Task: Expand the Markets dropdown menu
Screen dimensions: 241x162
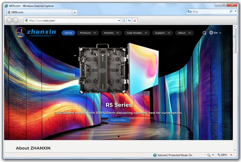Action: [112, 33]
